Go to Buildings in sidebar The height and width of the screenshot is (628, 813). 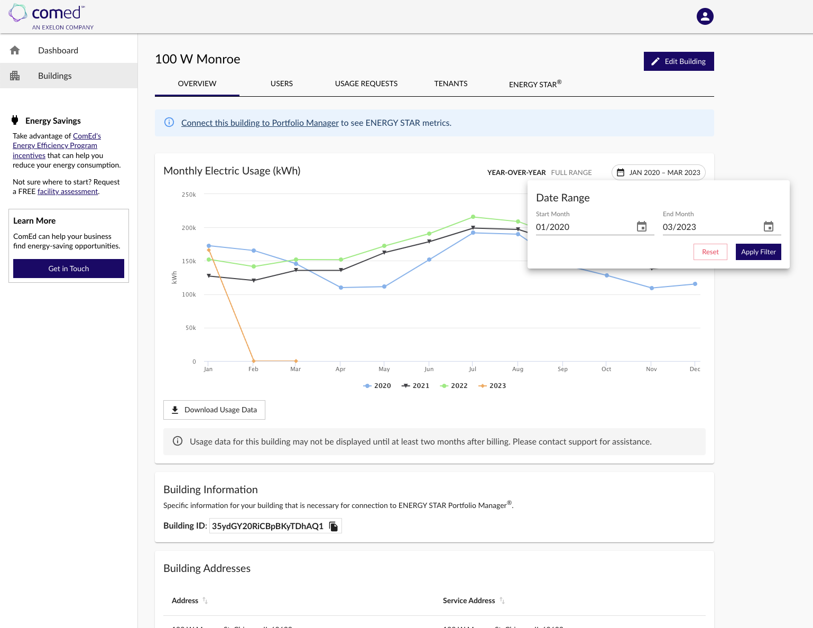69,76
